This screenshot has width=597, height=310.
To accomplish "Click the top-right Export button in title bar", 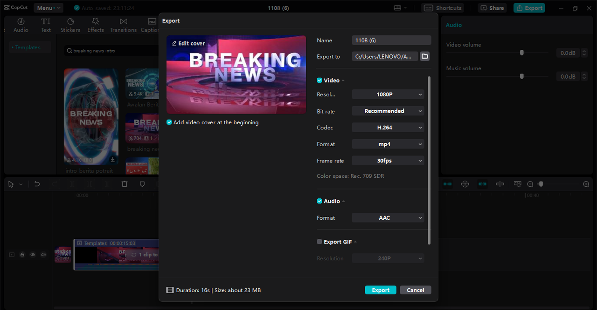I will (x=529, y=8).
